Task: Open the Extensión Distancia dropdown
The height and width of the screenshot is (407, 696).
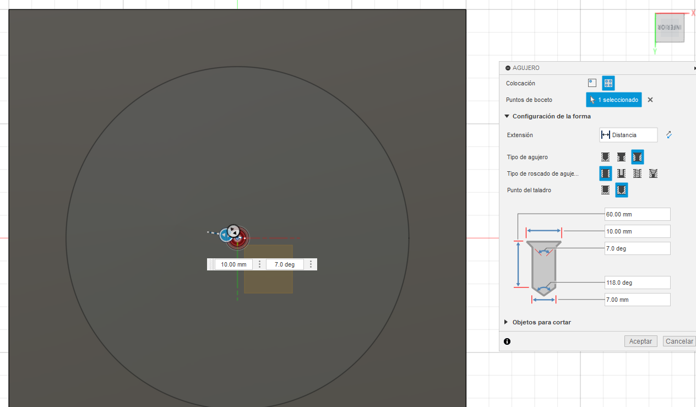Action: click(628, 135)
